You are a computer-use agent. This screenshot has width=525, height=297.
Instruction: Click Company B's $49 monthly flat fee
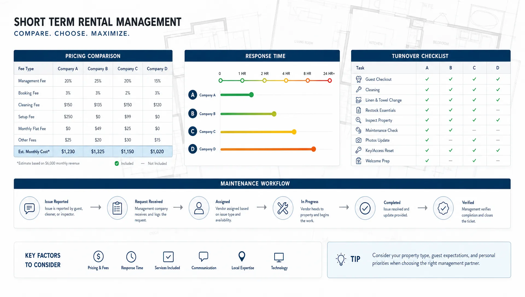pos(98,129)
